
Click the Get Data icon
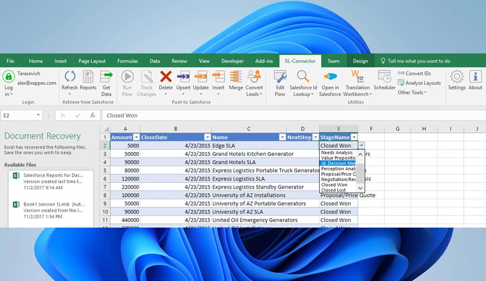106,77
